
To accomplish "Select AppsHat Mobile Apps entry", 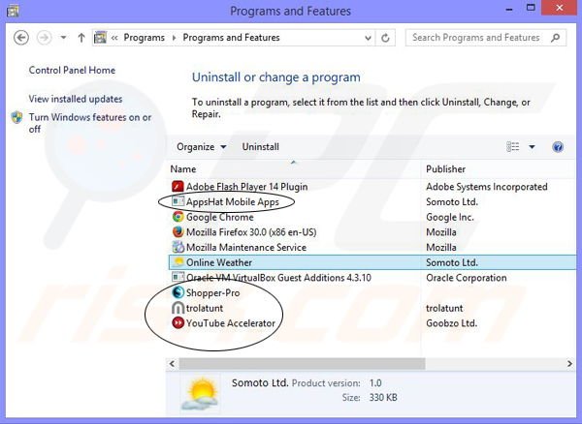I will (233, 201).
